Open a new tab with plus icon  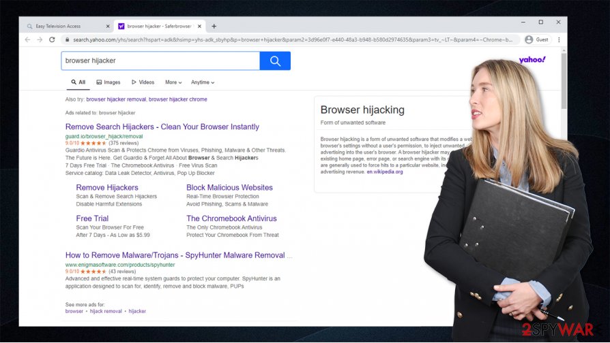click(214, 27)
